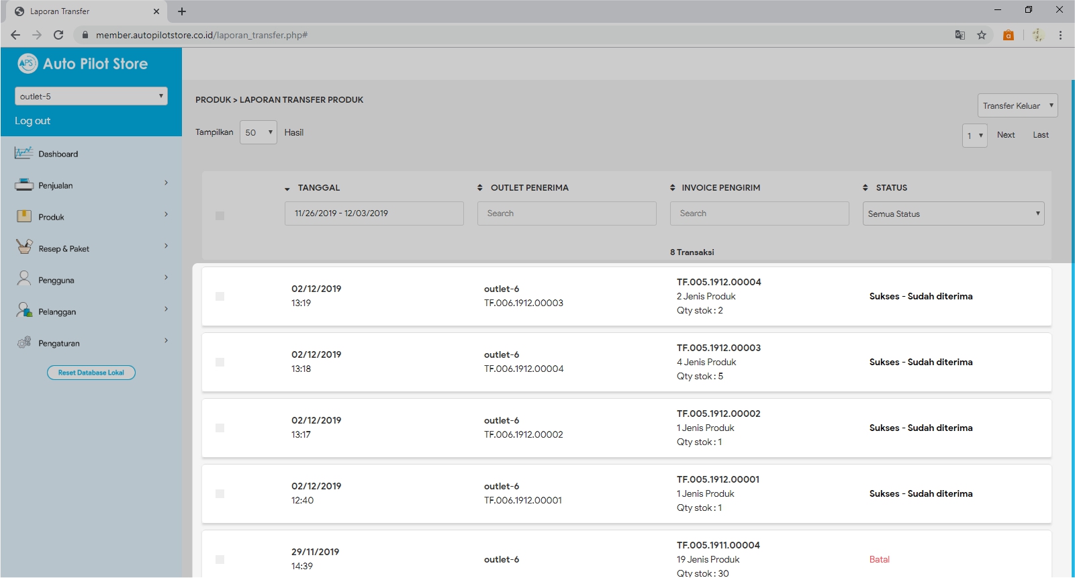Image resolution: width=1075 pixels, height=578 pixels.
Task: Click the browser reload icon
Action: tap(58, 35)
